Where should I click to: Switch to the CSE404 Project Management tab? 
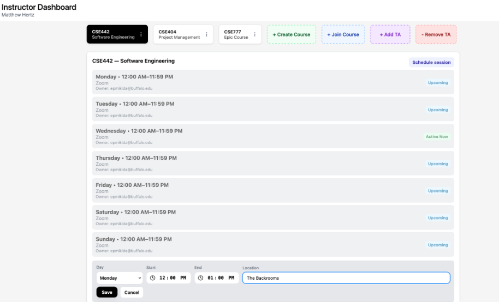pyautogui.click(x=183, y=34)
